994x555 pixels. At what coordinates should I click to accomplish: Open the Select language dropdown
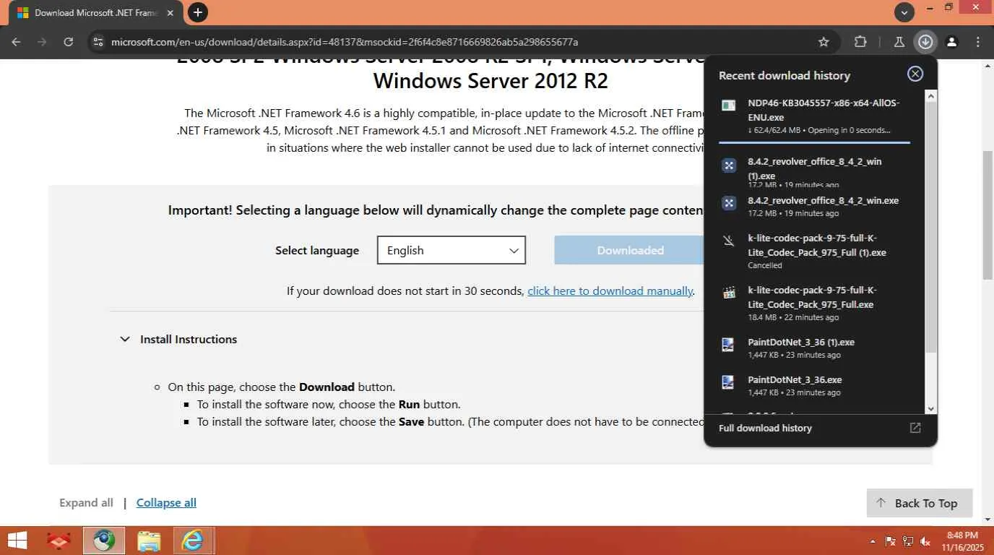451,250
